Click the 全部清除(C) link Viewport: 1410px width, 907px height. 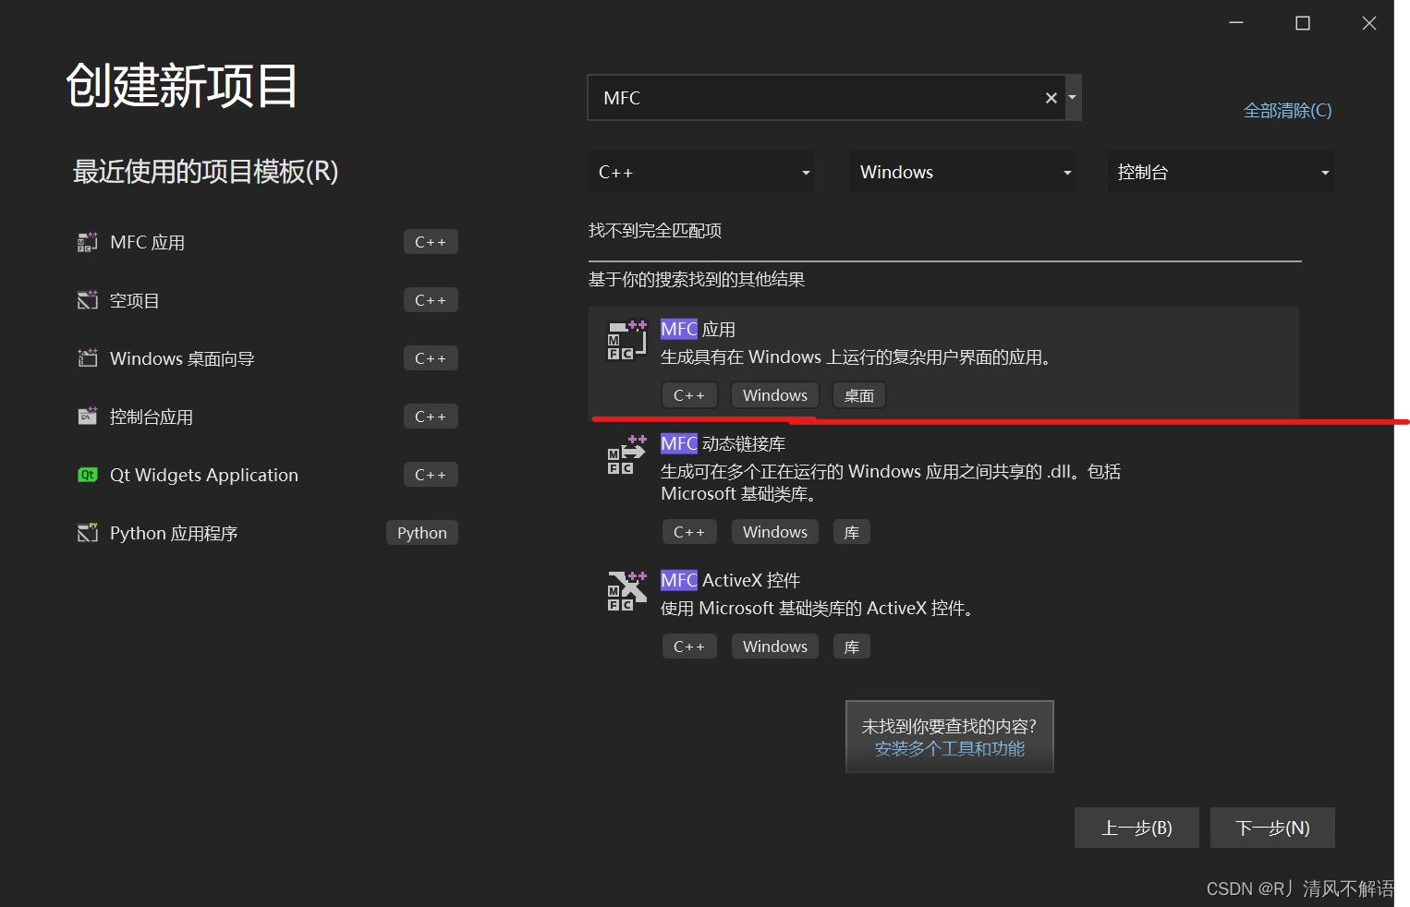[x=1287, y=110]
